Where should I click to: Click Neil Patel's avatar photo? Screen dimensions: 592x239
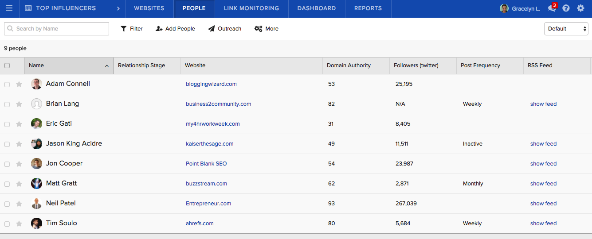click(x=36, y=204)
